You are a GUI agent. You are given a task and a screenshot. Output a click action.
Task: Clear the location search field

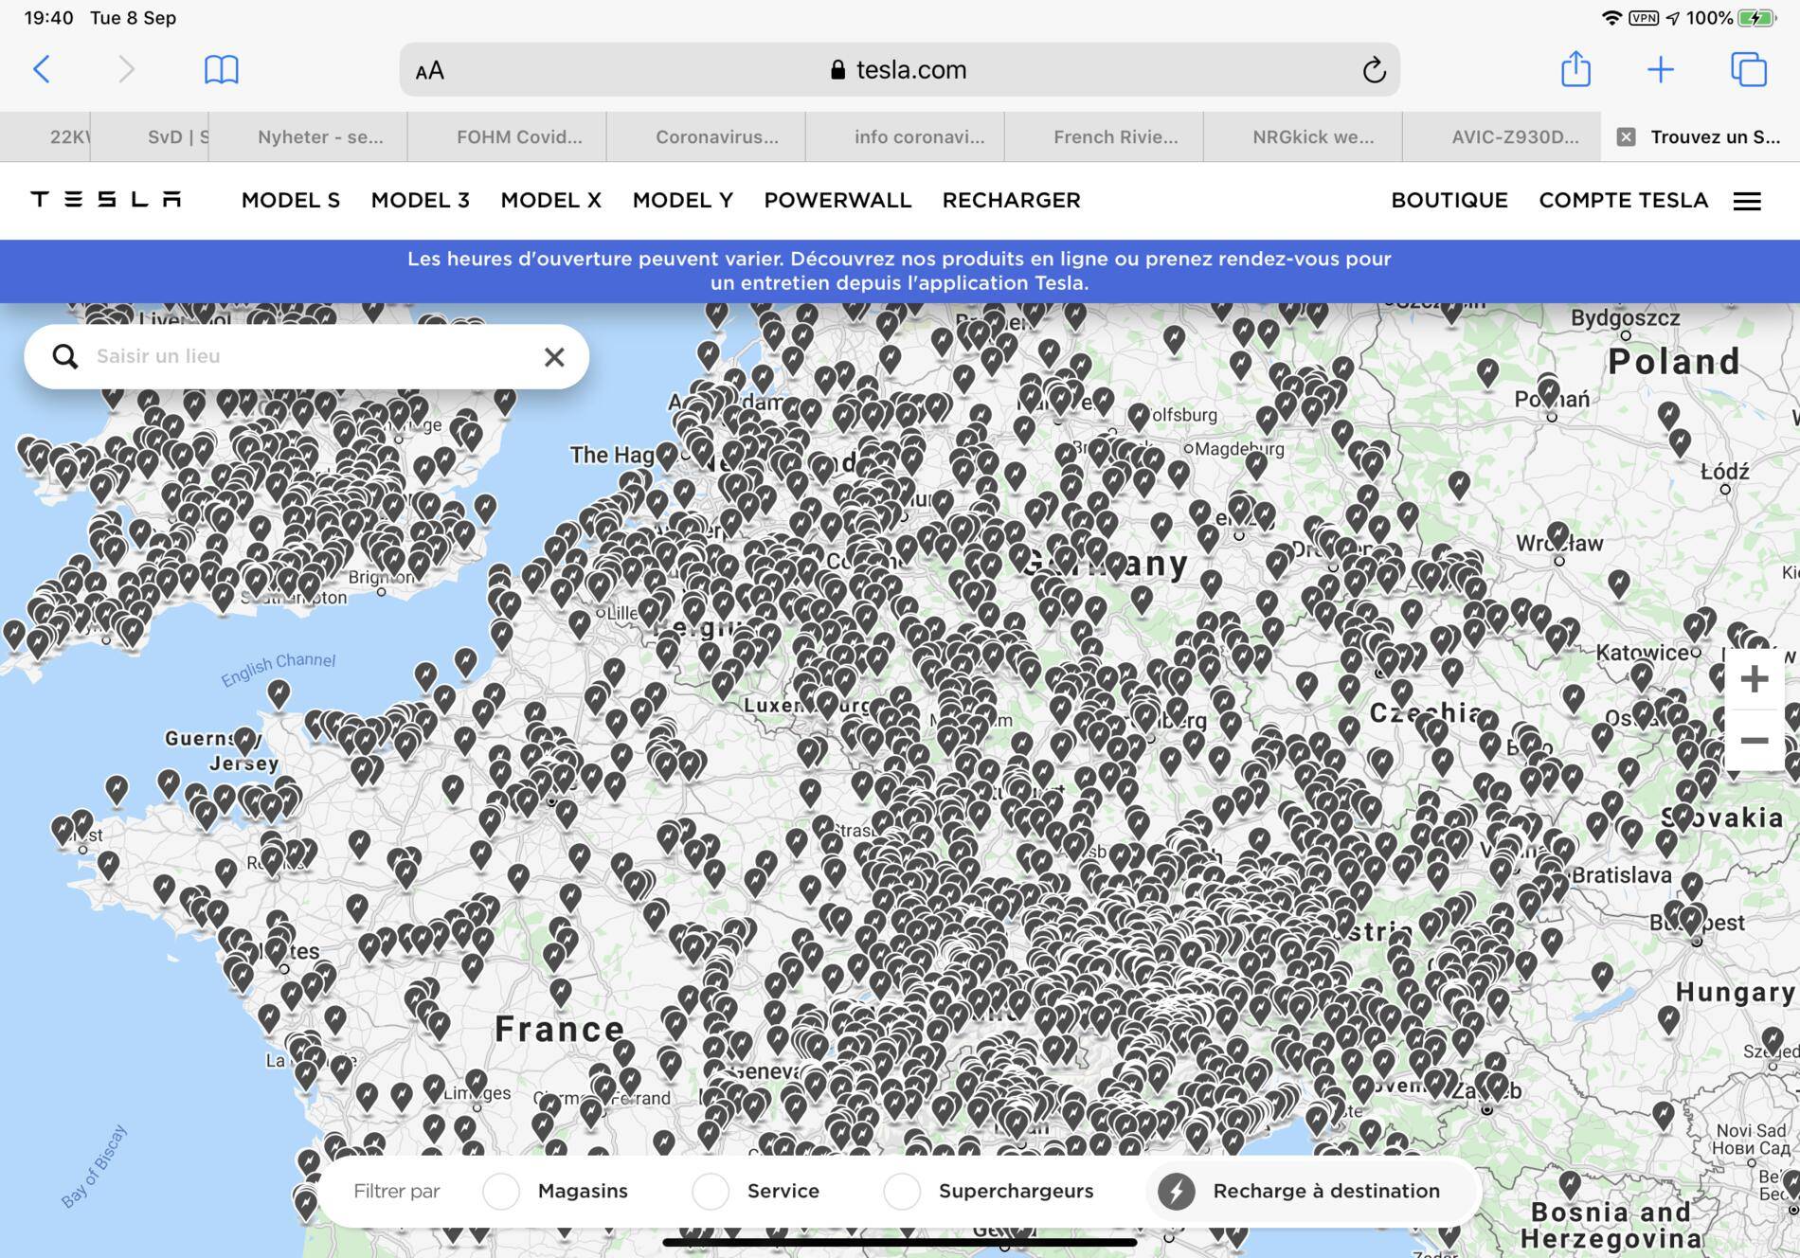point(554,356)
